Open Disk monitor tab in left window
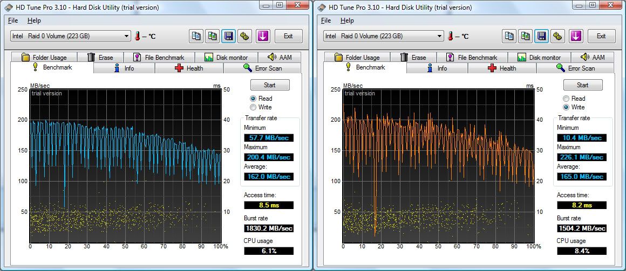Screen dimensions: 626x271 pyautogui.click(x=226, y=58)
